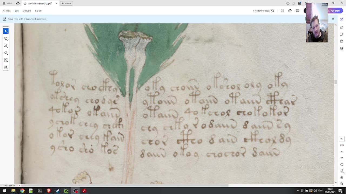Open Brave browser from taskbar
This screenshot has height=194, width=346.
point(49,191)
